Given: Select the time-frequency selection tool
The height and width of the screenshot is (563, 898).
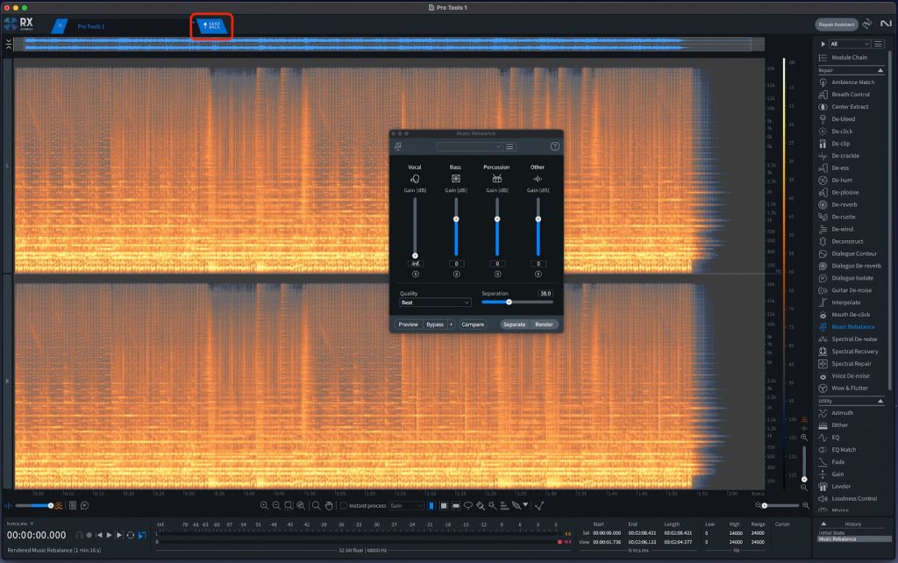Looking at the screenshot, I should point(445,506).
